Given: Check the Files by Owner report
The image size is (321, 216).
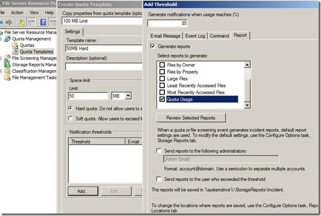Looking at the screenshot, I should (x=162, y=65).
